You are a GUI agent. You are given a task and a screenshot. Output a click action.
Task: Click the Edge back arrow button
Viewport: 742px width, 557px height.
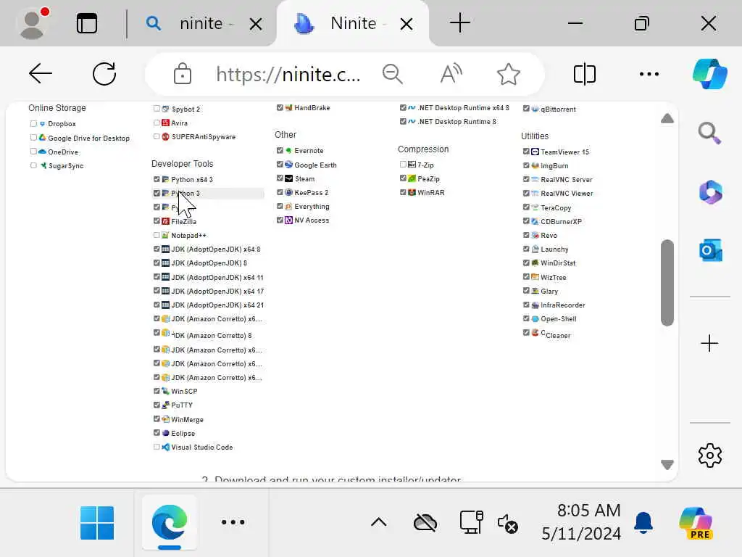(x=41, y=74)
